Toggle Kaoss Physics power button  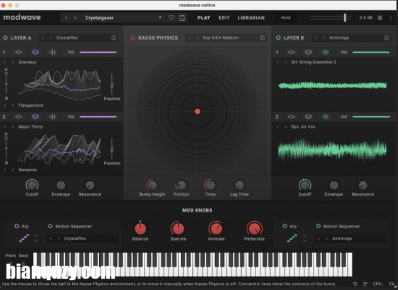[133, 38]
